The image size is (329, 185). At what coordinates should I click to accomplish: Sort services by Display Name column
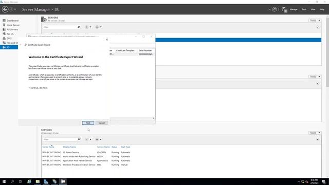69,147
